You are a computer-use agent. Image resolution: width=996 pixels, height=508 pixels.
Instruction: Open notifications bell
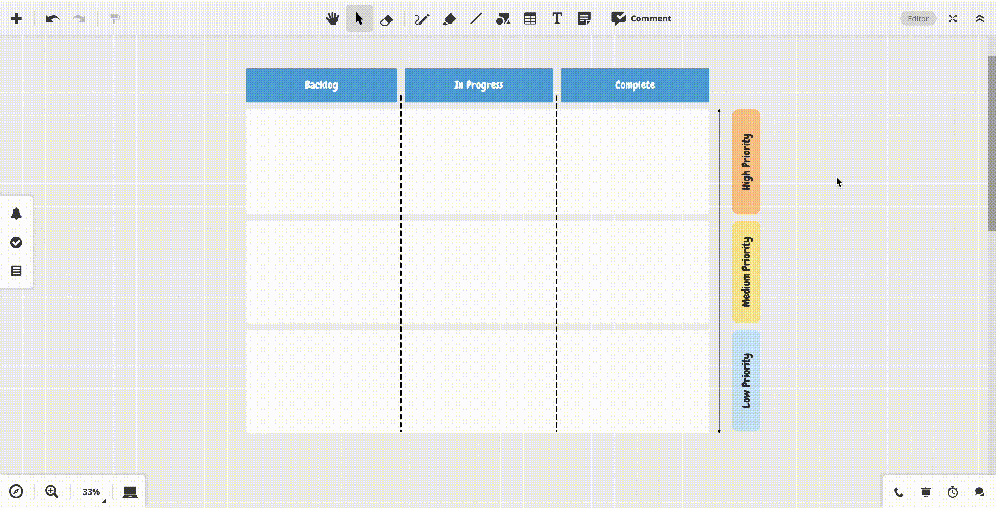point(16,214)
